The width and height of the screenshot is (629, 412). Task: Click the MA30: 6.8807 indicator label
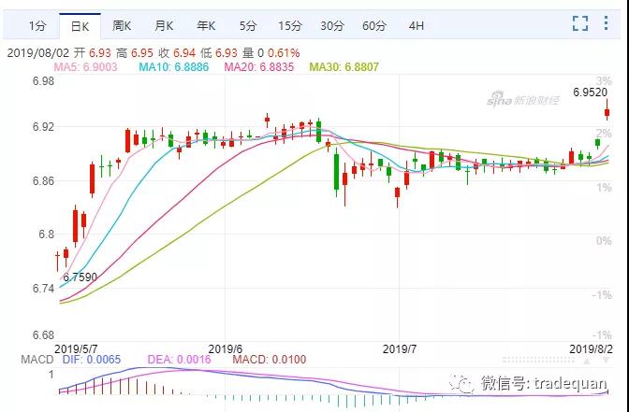pyautogui.click(x=344, y=67)
